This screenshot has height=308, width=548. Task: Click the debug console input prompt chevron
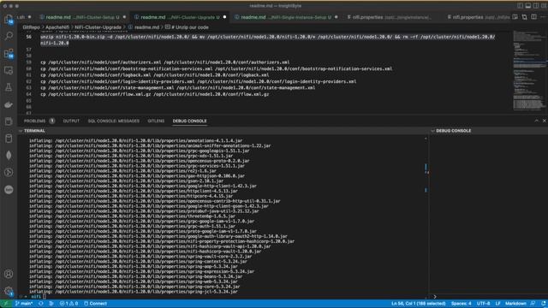coord(435,297)
